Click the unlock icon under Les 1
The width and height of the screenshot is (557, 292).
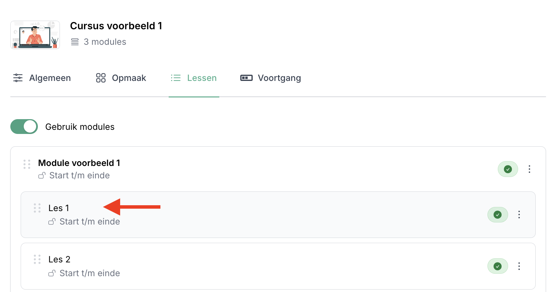coord(52,222)
